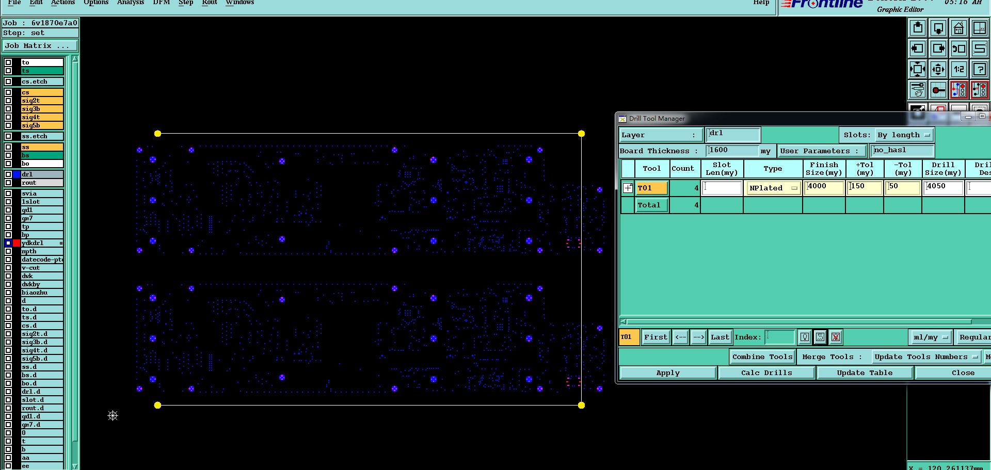
Task: Select the datecode-pt layer row
Action: 42,260
